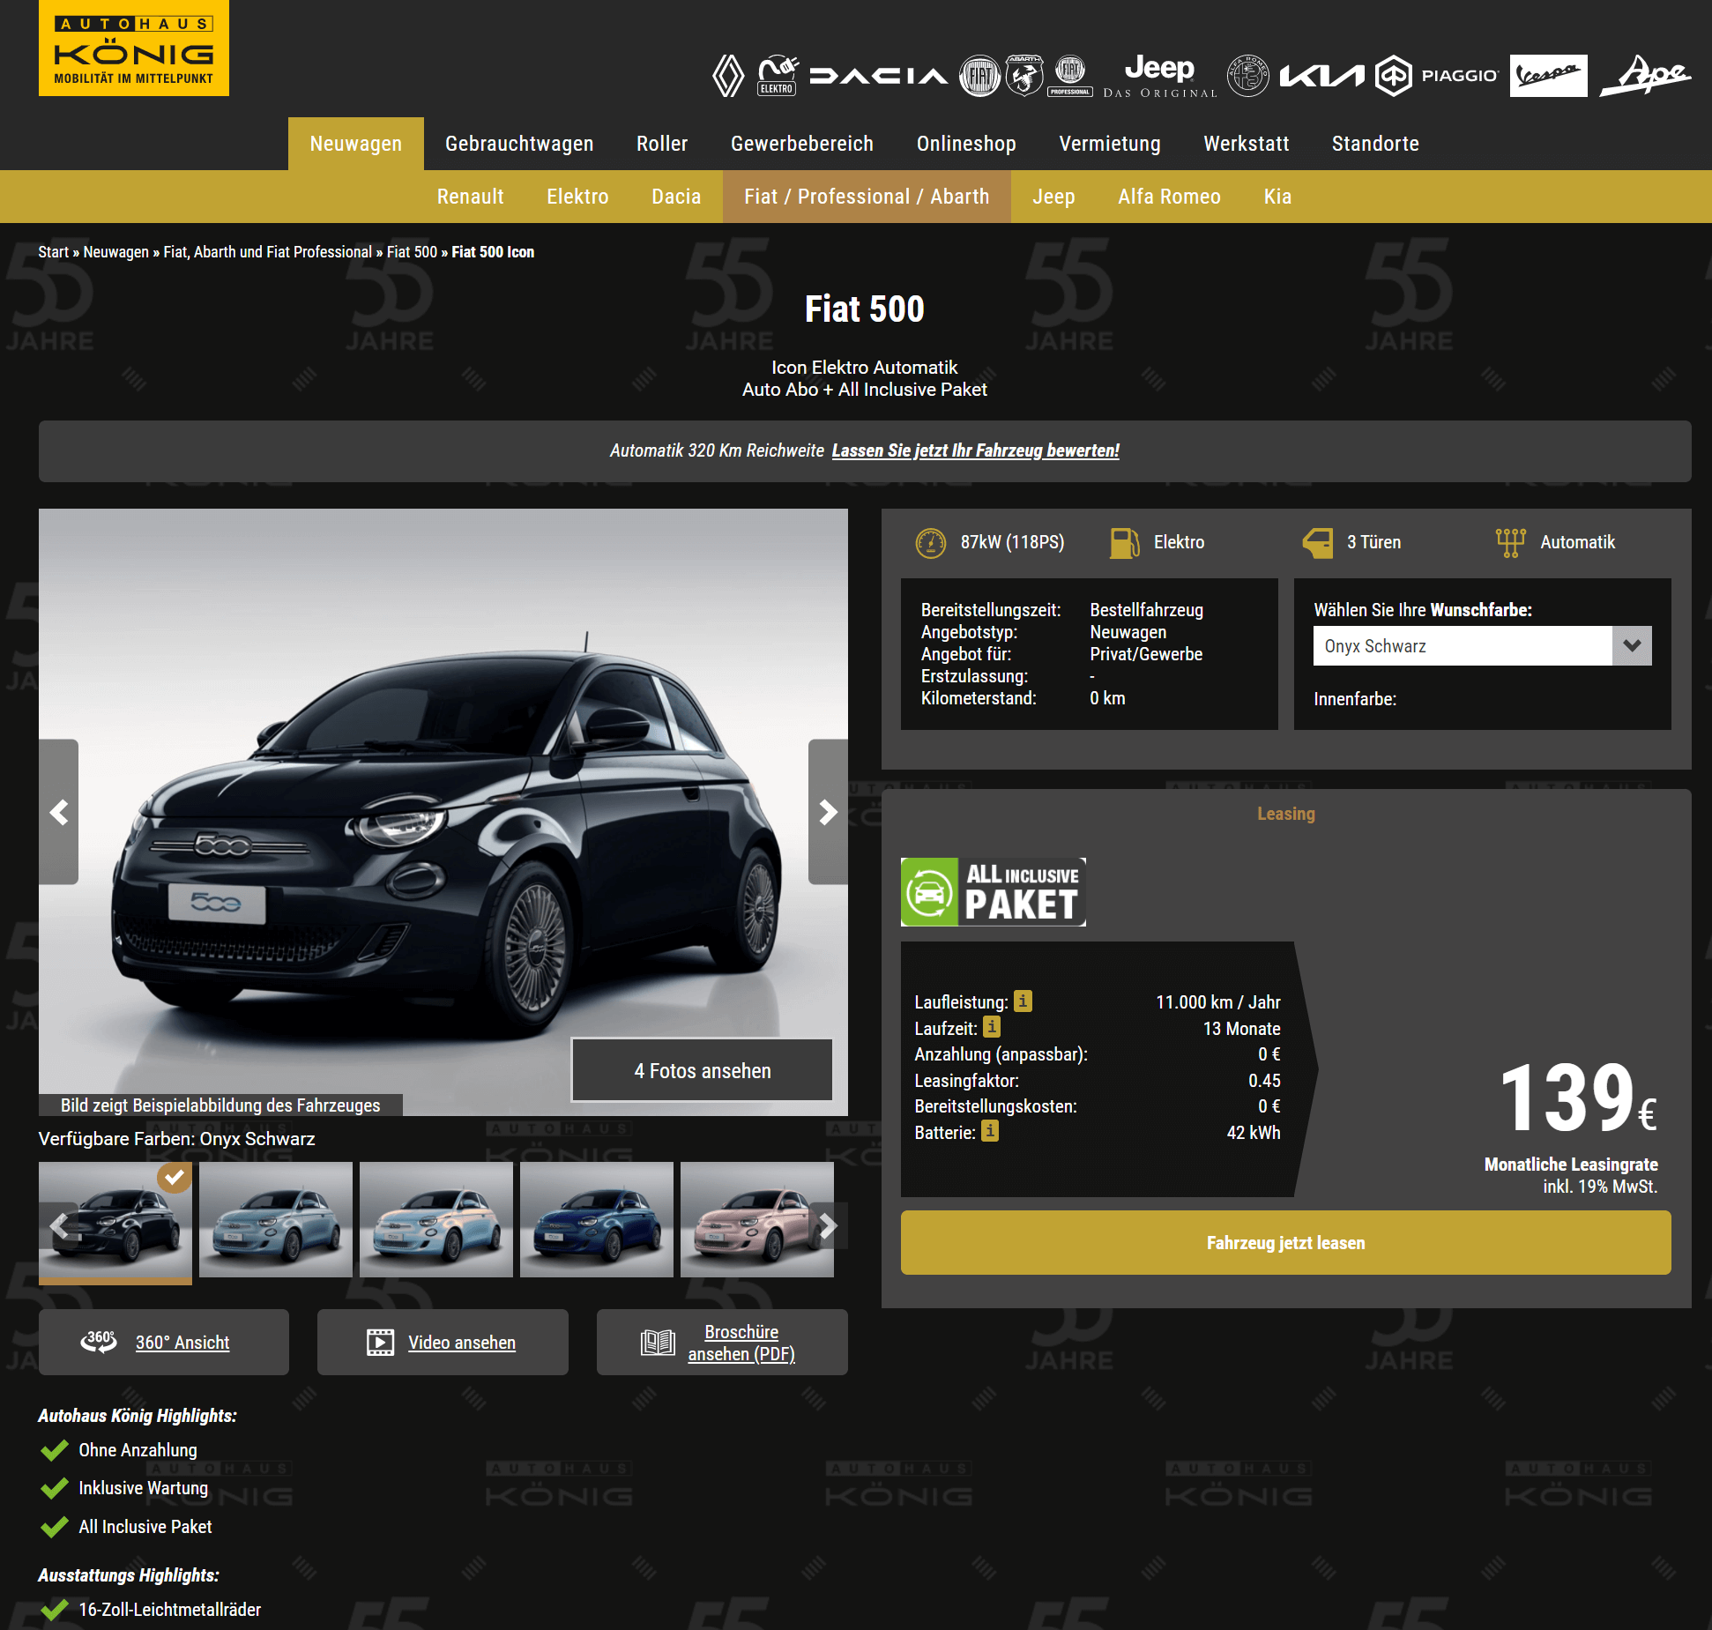Viewport: 1712px width, 1630px height.
Task: Select Jeep in the brand submenu
Action: pyautogui.click(x=1053, y=197)
